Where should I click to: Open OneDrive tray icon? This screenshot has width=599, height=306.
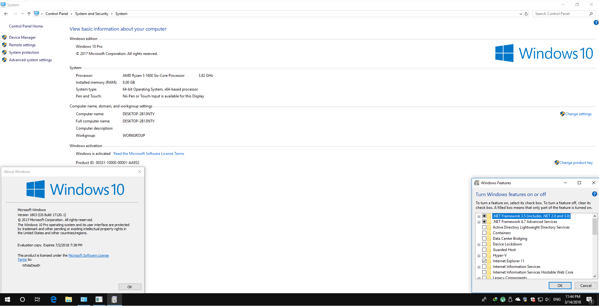(x=518, y=299)
